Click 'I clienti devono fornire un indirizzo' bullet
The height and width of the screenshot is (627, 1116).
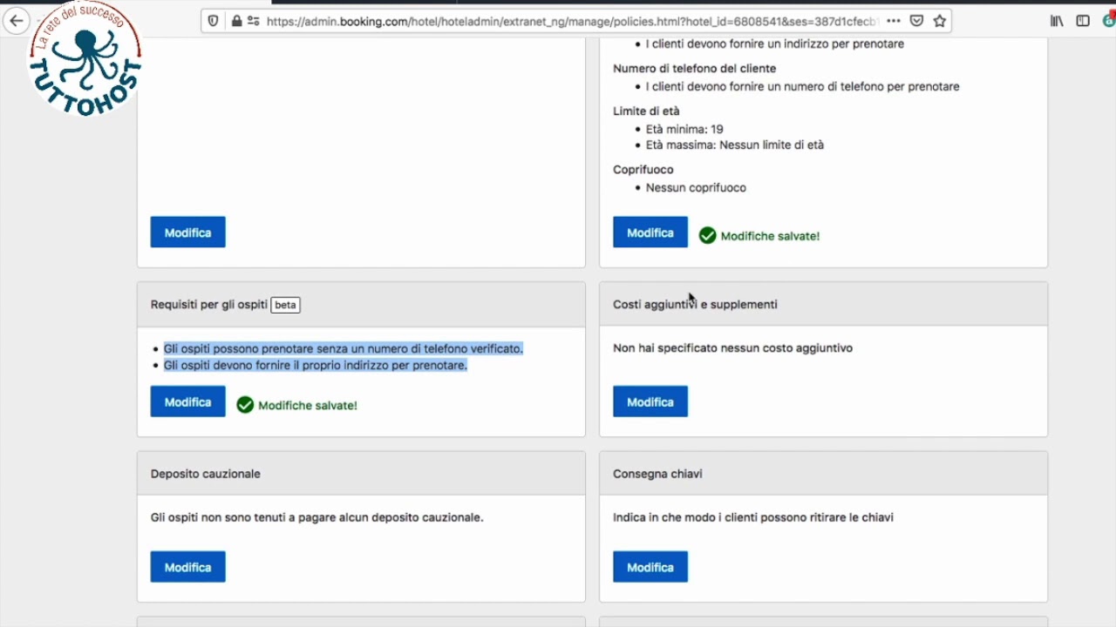[775, 44]
